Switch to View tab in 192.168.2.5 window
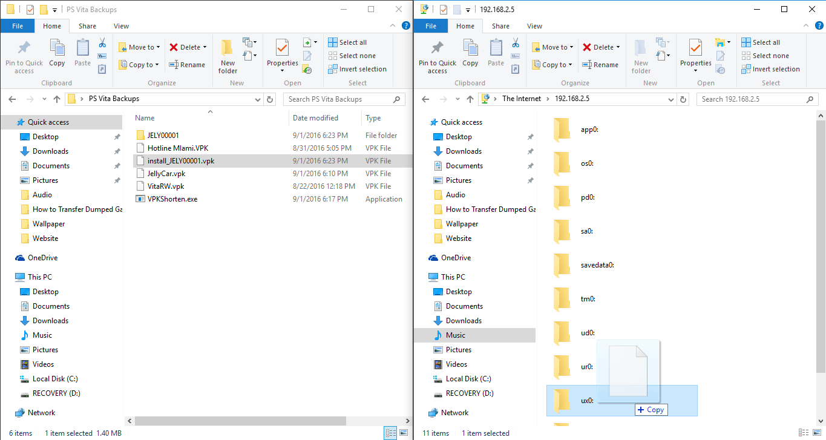 coord(534,26)
